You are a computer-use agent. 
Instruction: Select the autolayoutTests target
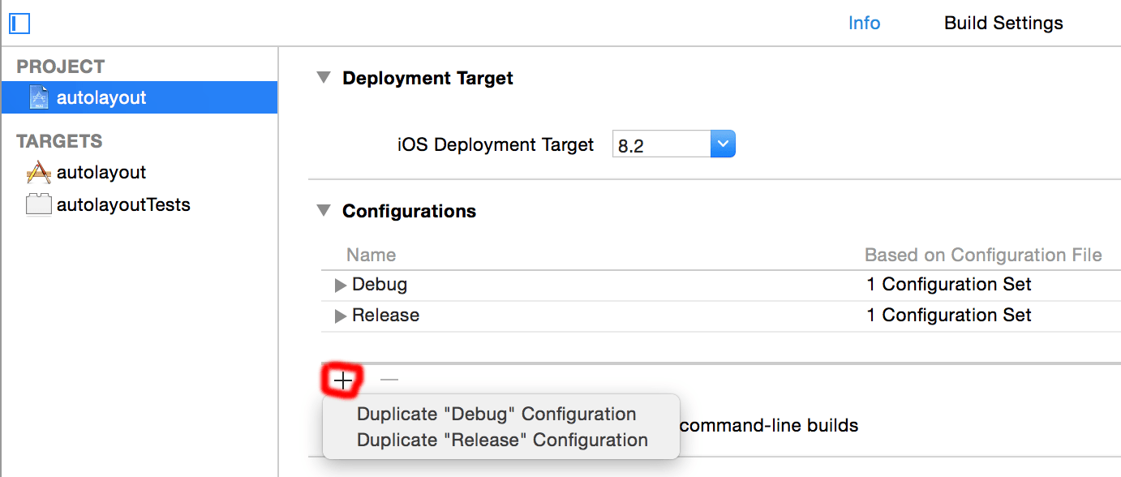pyautogui.click(x=123, y=204)
